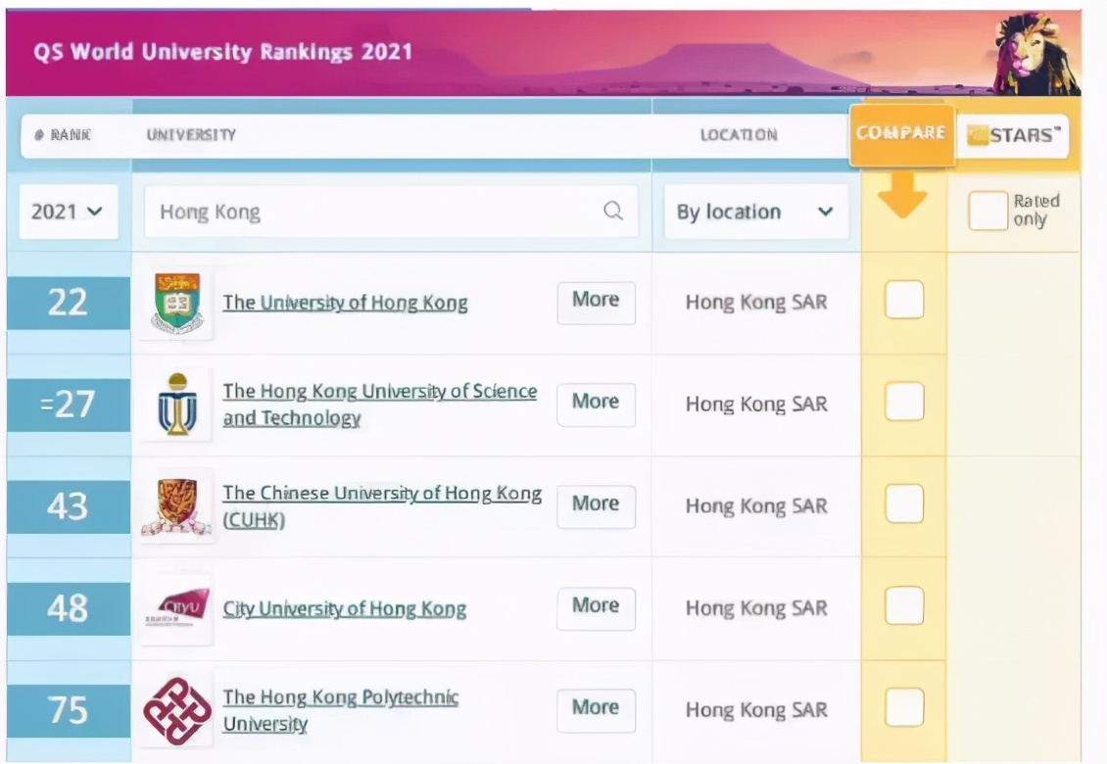Open The Hong Kong Polytechnic University link
The width and height of the screenshot is (1107, 764).
tap(340, 709)
